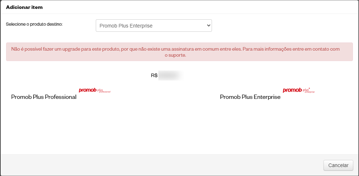This screenshot has width=359, height=176.
Task: Click the blurred price value
Action: tap(171, 75)
